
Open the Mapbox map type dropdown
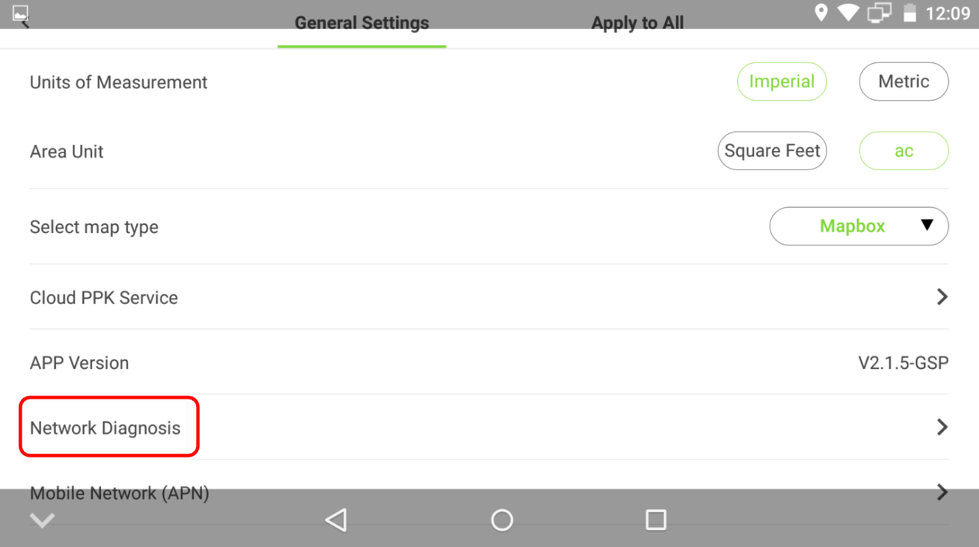click(x=858, y=226)
